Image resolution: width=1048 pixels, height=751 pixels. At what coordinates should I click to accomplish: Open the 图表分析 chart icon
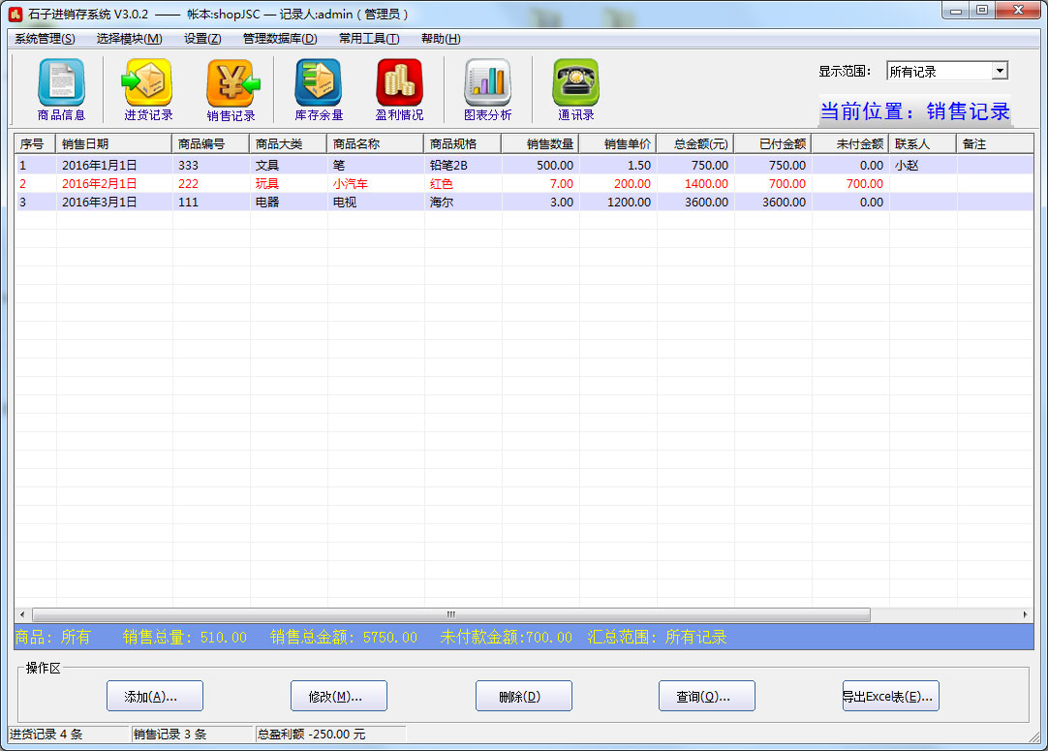pos(487,89)
